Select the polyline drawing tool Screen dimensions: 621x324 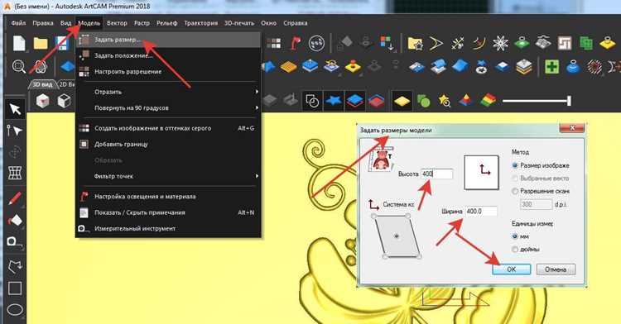[15, 266]
